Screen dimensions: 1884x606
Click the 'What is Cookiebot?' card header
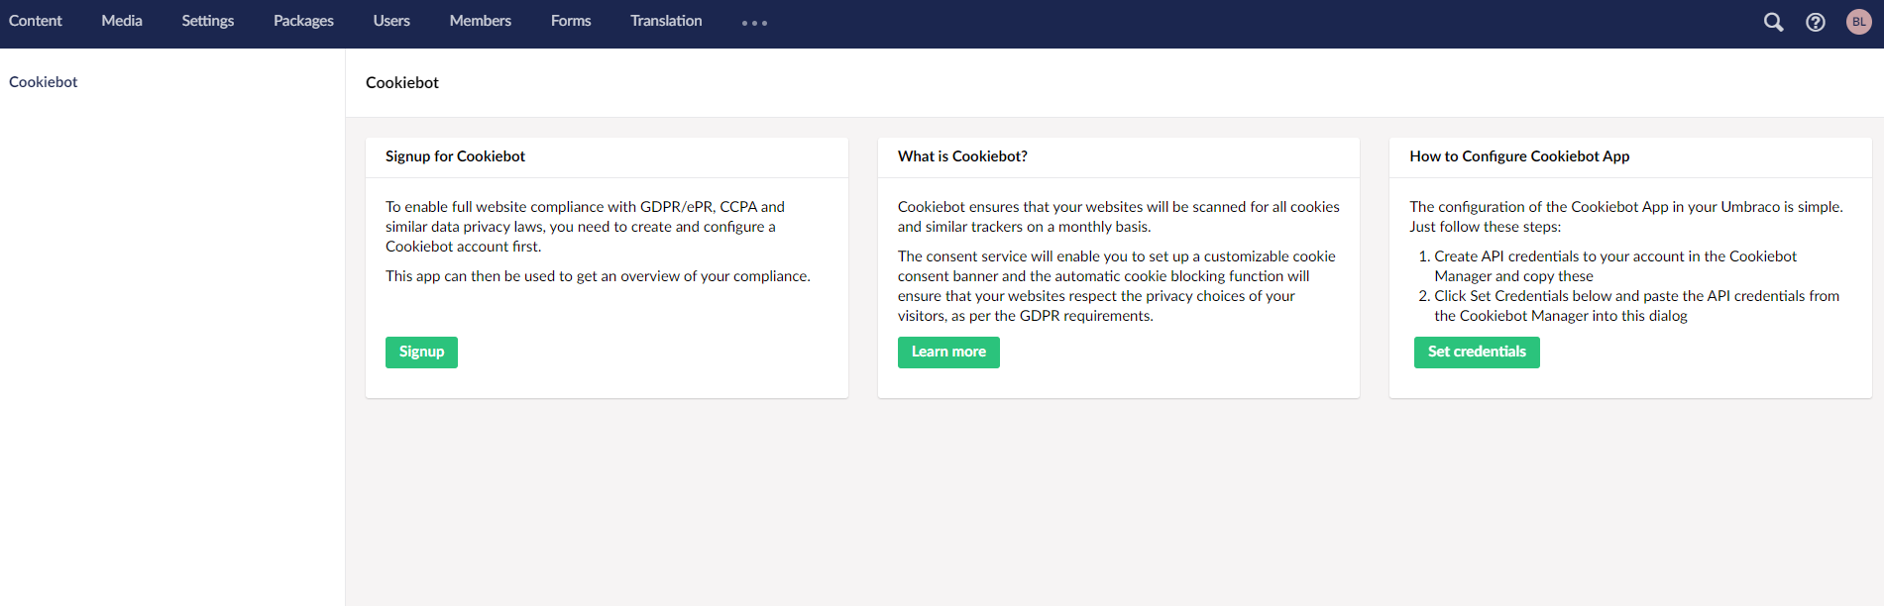click(962, 156)
